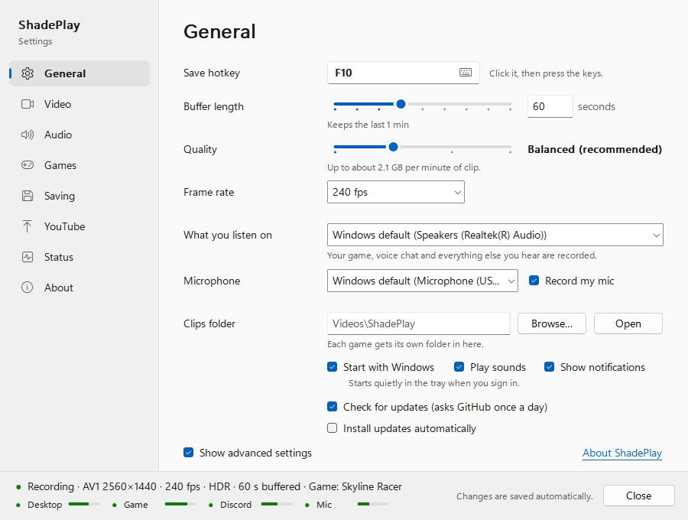
Task: Click the Close button
Action: [638, 496]
